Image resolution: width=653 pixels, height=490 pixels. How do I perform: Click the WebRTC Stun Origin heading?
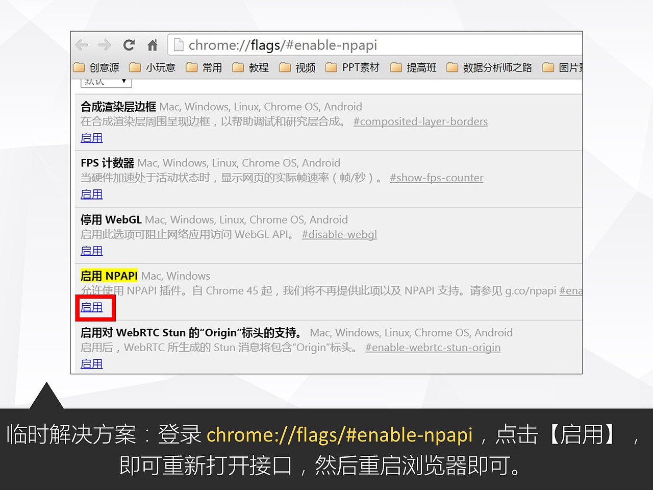click(191, 333)
